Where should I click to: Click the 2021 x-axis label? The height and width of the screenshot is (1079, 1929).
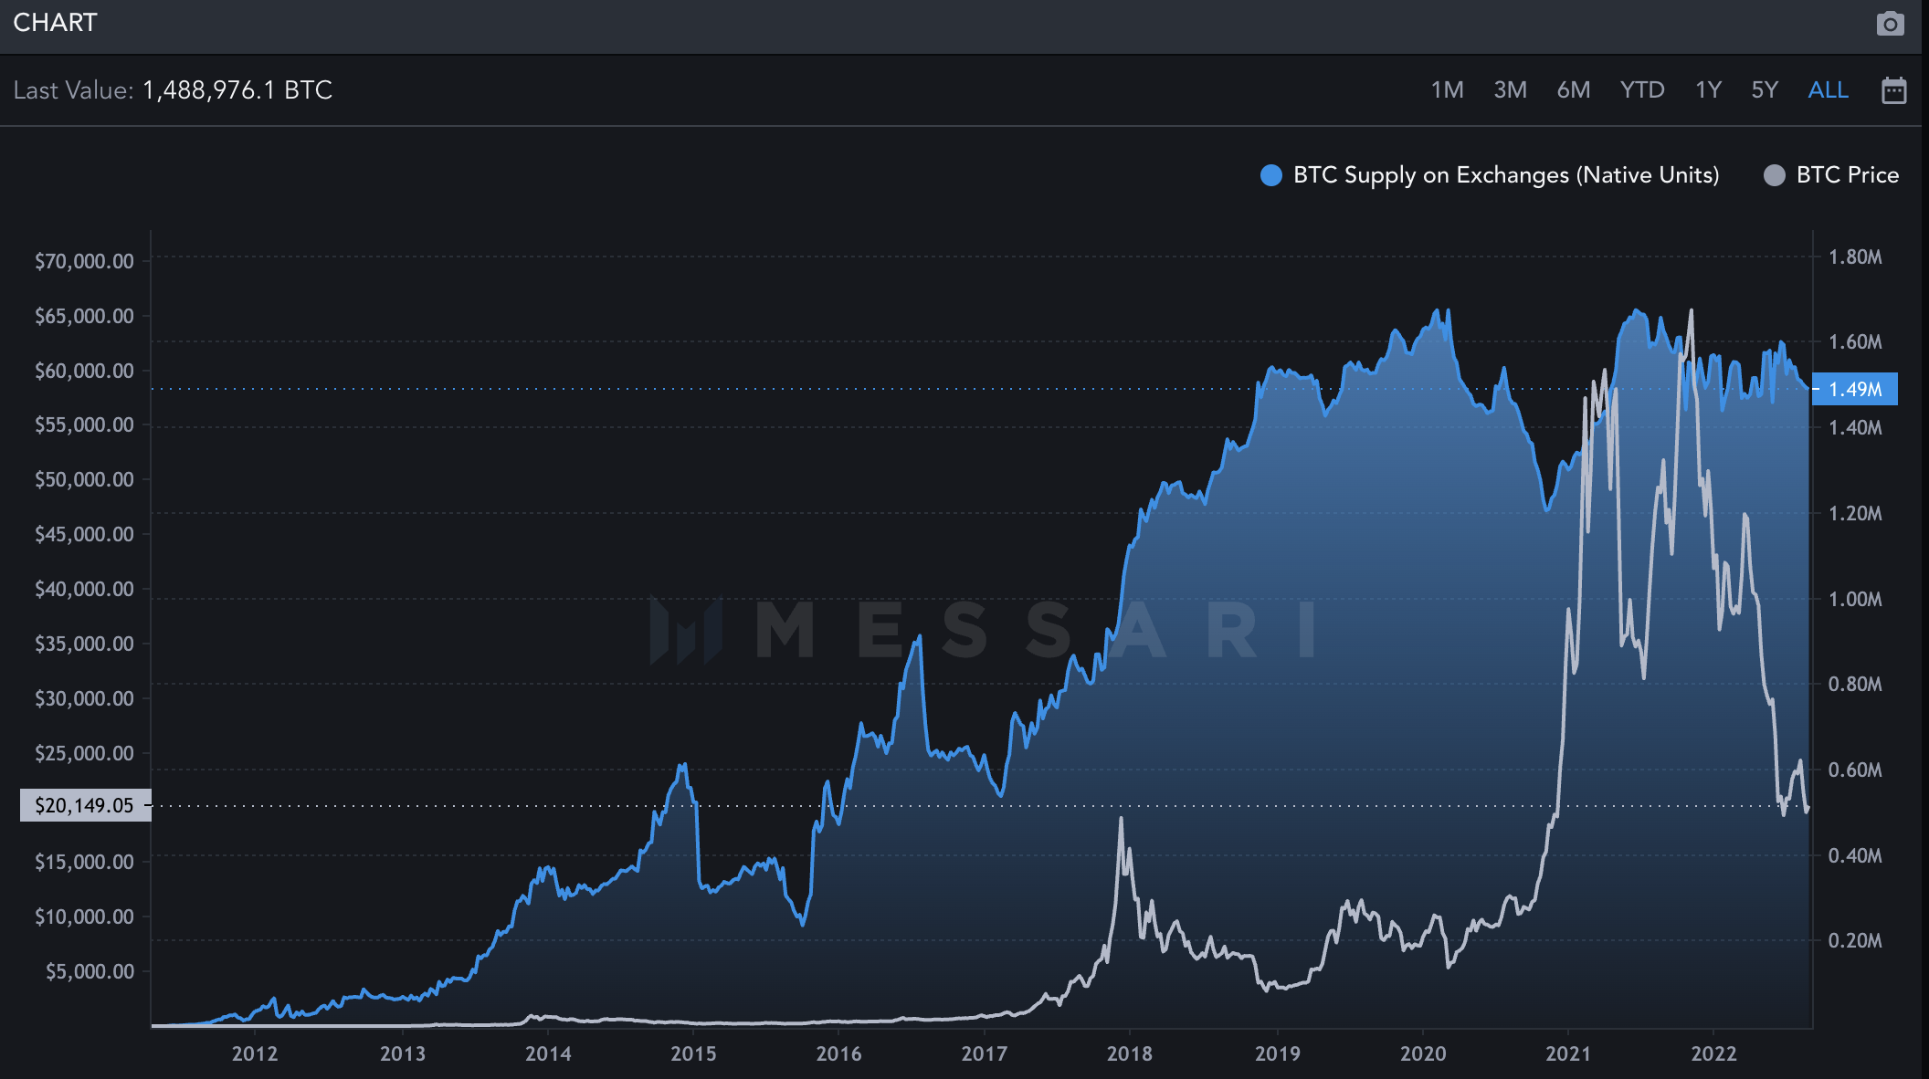click(x=1568, y=1053)
